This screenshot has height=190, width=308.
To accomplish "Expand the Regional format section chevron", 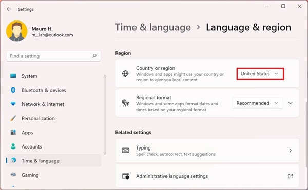I will [x=291, y=103].
